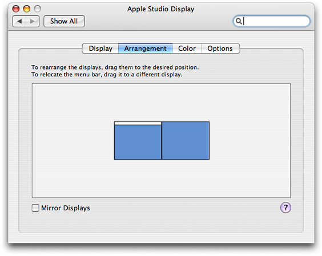Open help with the purple question mark
This screenshot has height=256, width=322.
coord(285,208)
